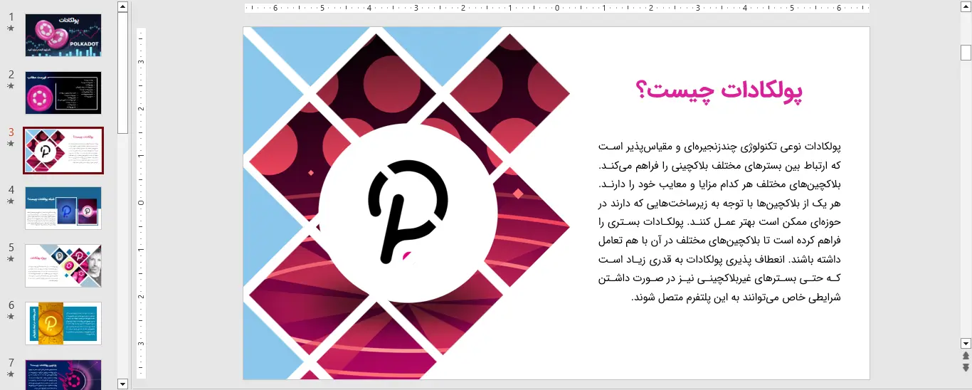Image resolution: width=972 pixels, height=390 pixels.
Task: Select the Polkadot P logo in white circle
Action: click(408, 212)
